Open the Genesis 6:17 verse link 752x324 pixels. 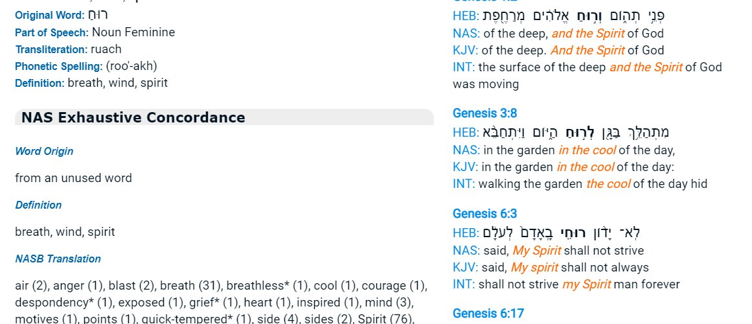(488, 314)
